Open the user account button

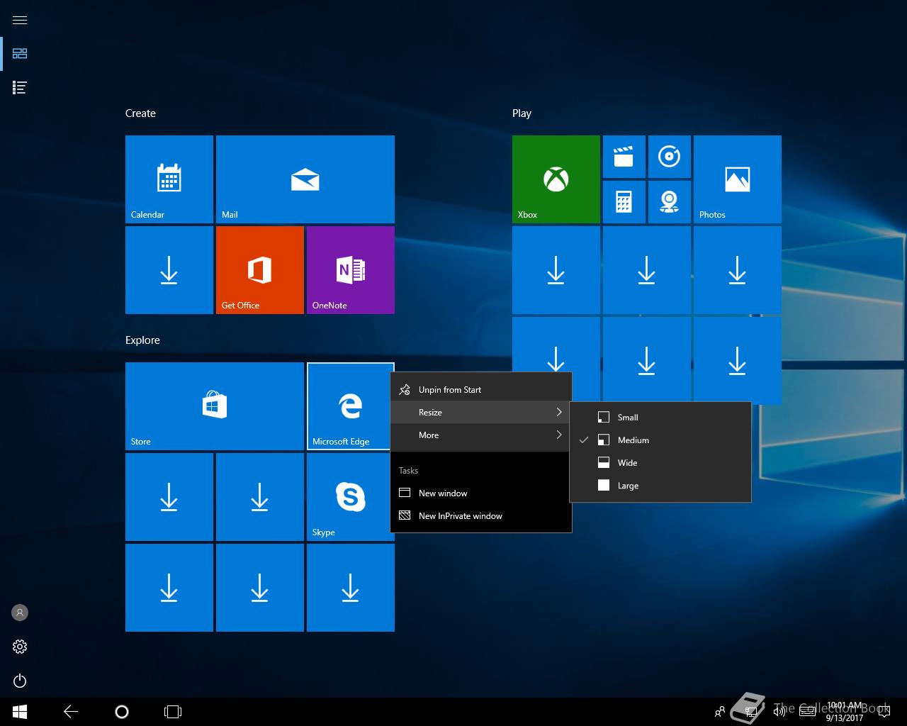pyautogui.click(x=20, y=613)
